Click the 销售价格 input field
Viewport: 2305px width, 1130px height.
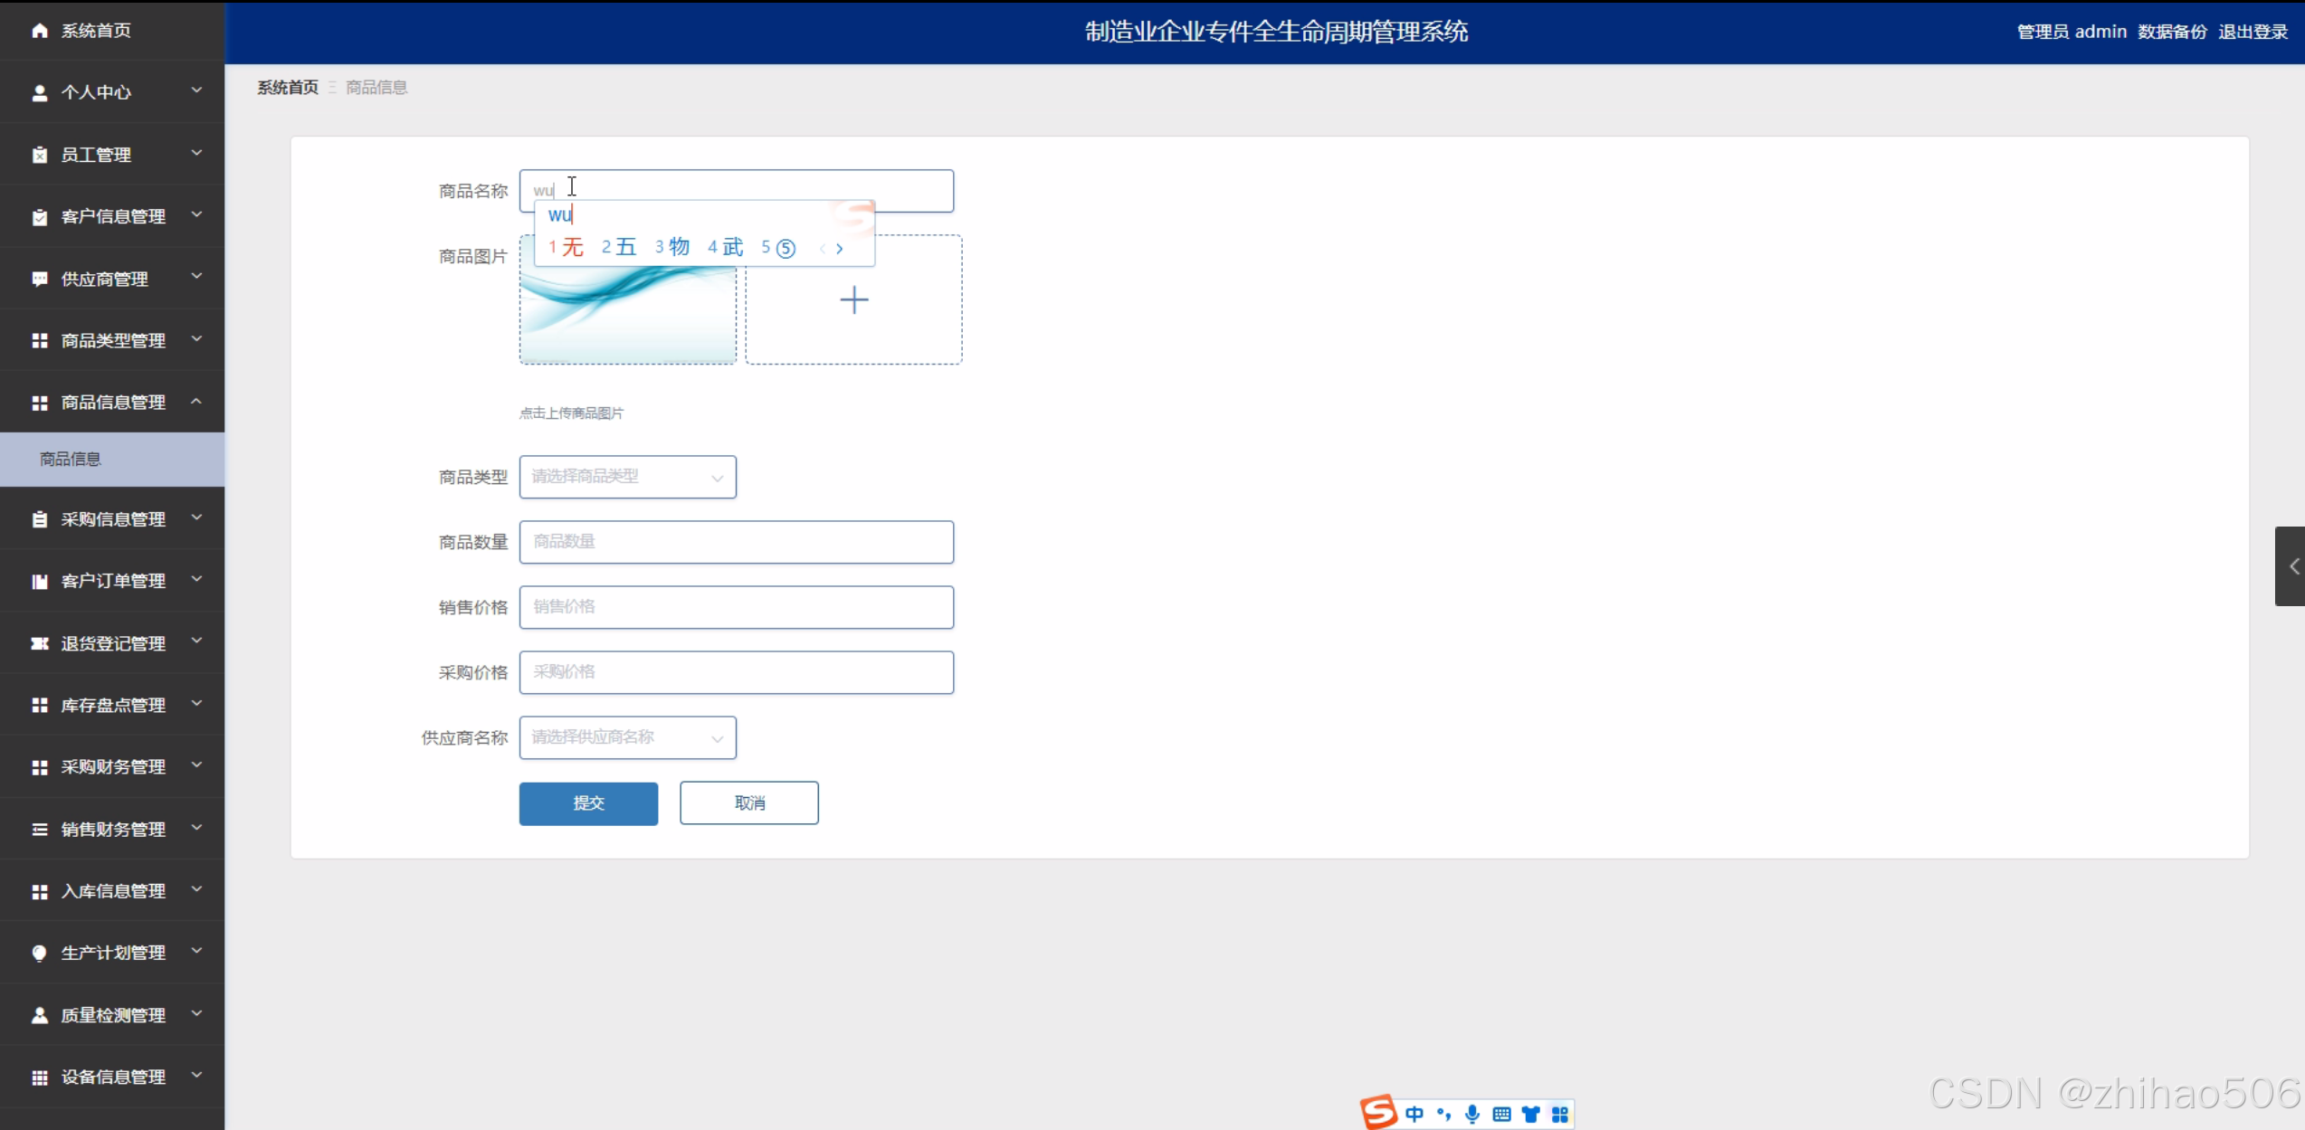[736, 607]
